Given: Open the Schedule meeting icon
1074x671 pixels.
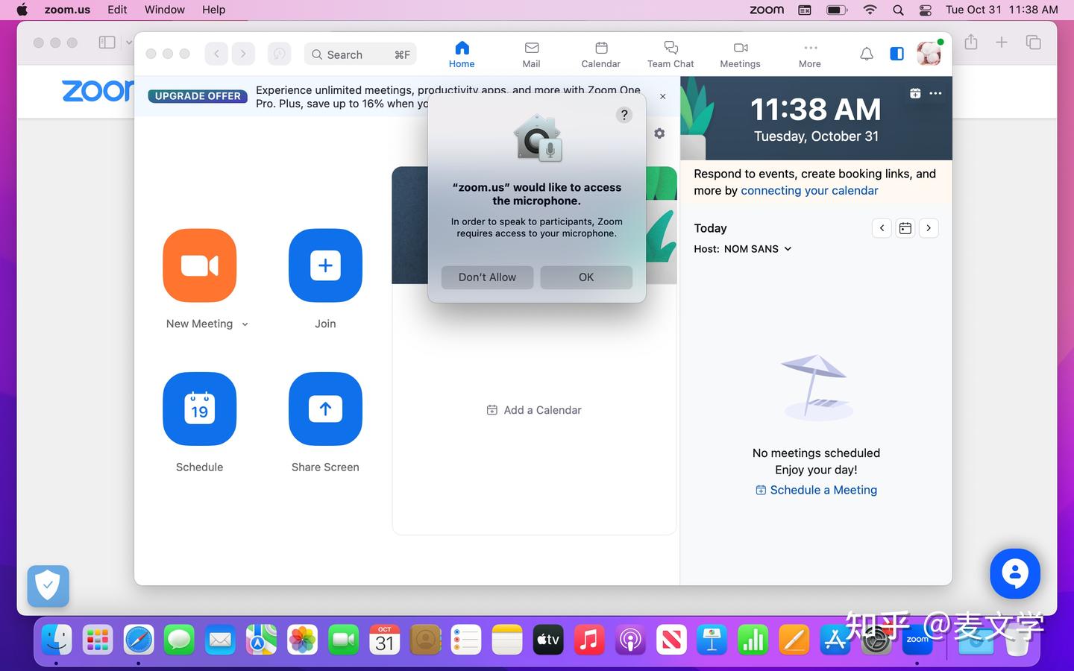Looking at the screenshot, I should point(199,409).
